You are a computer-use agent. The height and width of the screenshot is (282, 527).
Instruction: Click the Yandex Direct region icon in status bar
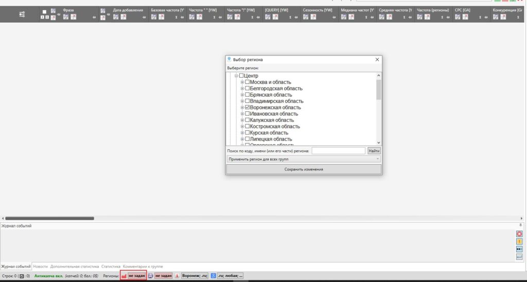point(150,276)
